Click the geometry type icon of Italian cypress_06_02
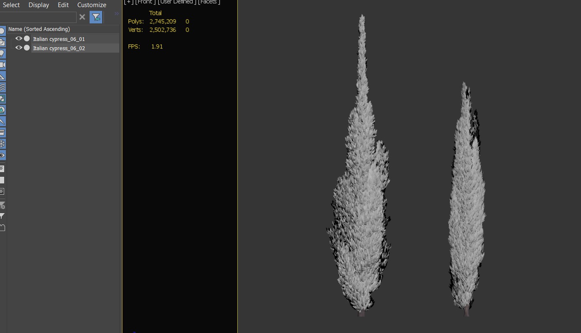 [27, 48]
